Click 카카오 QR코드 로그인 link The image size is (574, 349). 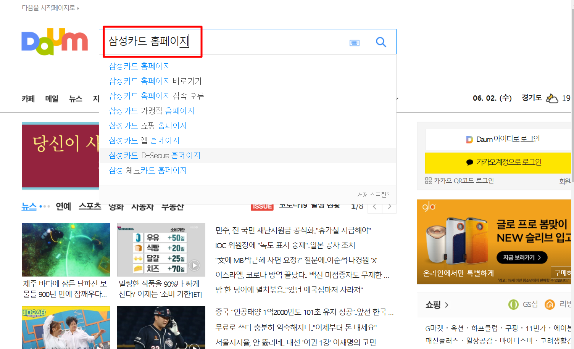click(x=464, y=180)
